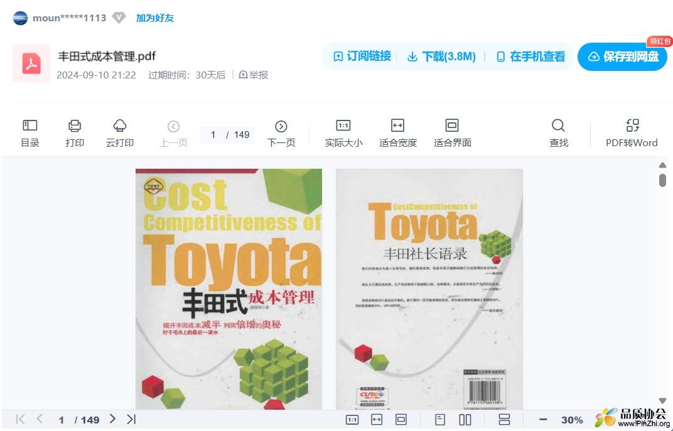Go back with the 上一页 button
Viewport: 673px width, 431px height.
(x=173, y=134)
